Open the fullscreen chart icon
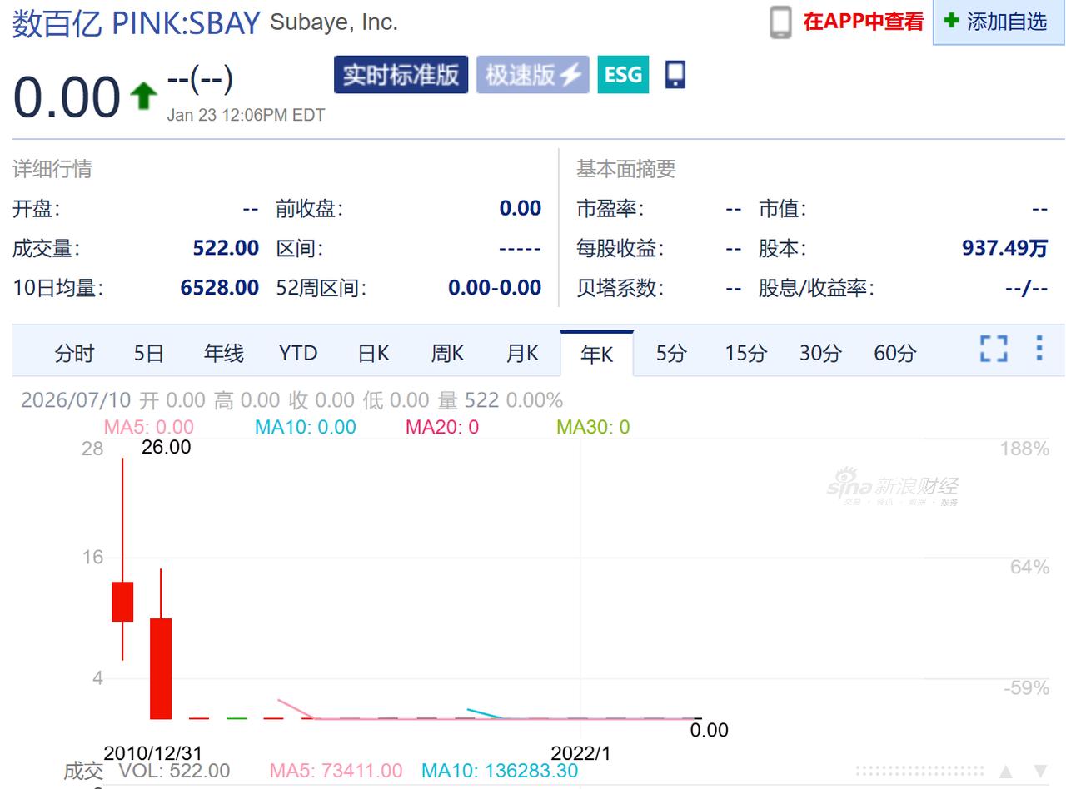The height and width of the screenshot is (789, 1066). (994, 348)
